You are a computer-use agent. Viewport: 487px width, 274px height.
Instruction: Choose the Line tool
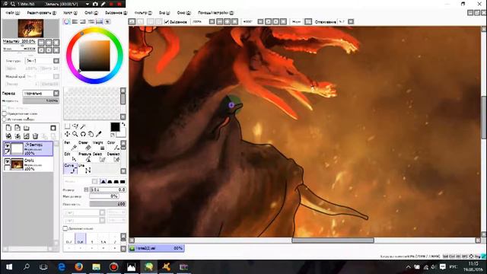pyautogui.click(x=84, y=168)
